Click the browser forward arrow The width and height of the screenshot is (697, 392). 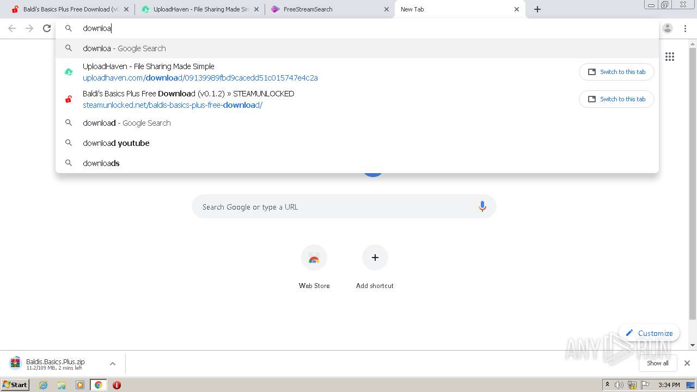pyautogui.click(x=29, y=28)
